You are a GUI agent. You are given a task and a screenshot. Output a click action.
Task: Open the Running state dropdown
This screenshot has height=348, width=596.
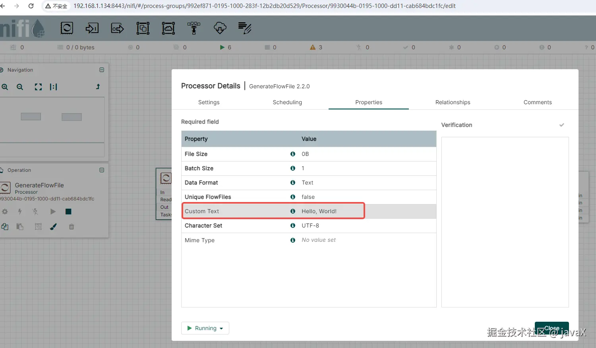[205, 328]
